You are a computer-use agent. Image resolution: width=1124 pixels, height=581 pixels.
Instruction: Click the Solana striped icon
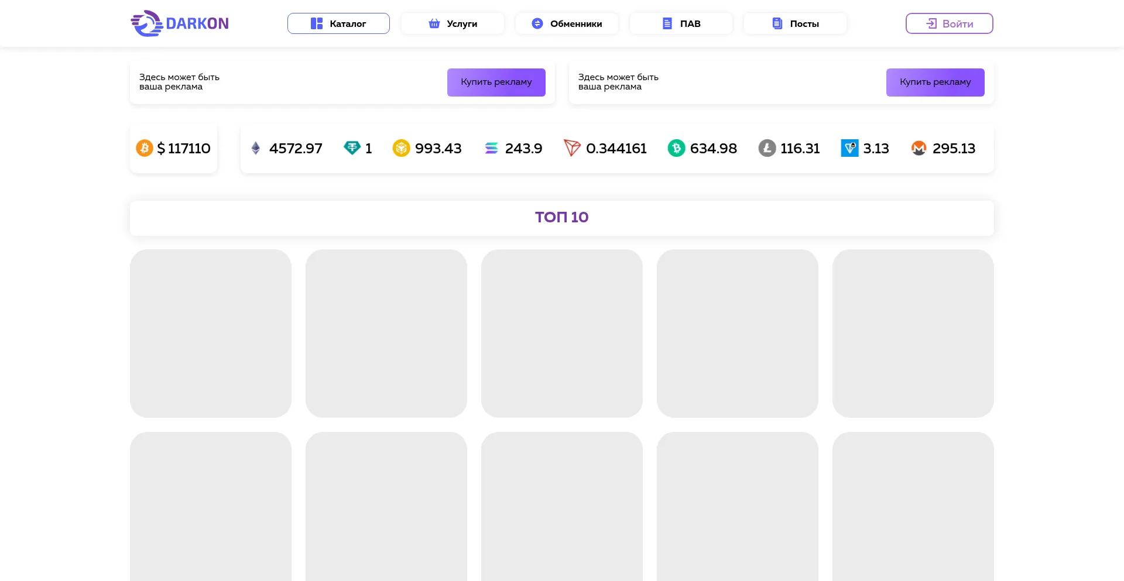pos(491,149)
